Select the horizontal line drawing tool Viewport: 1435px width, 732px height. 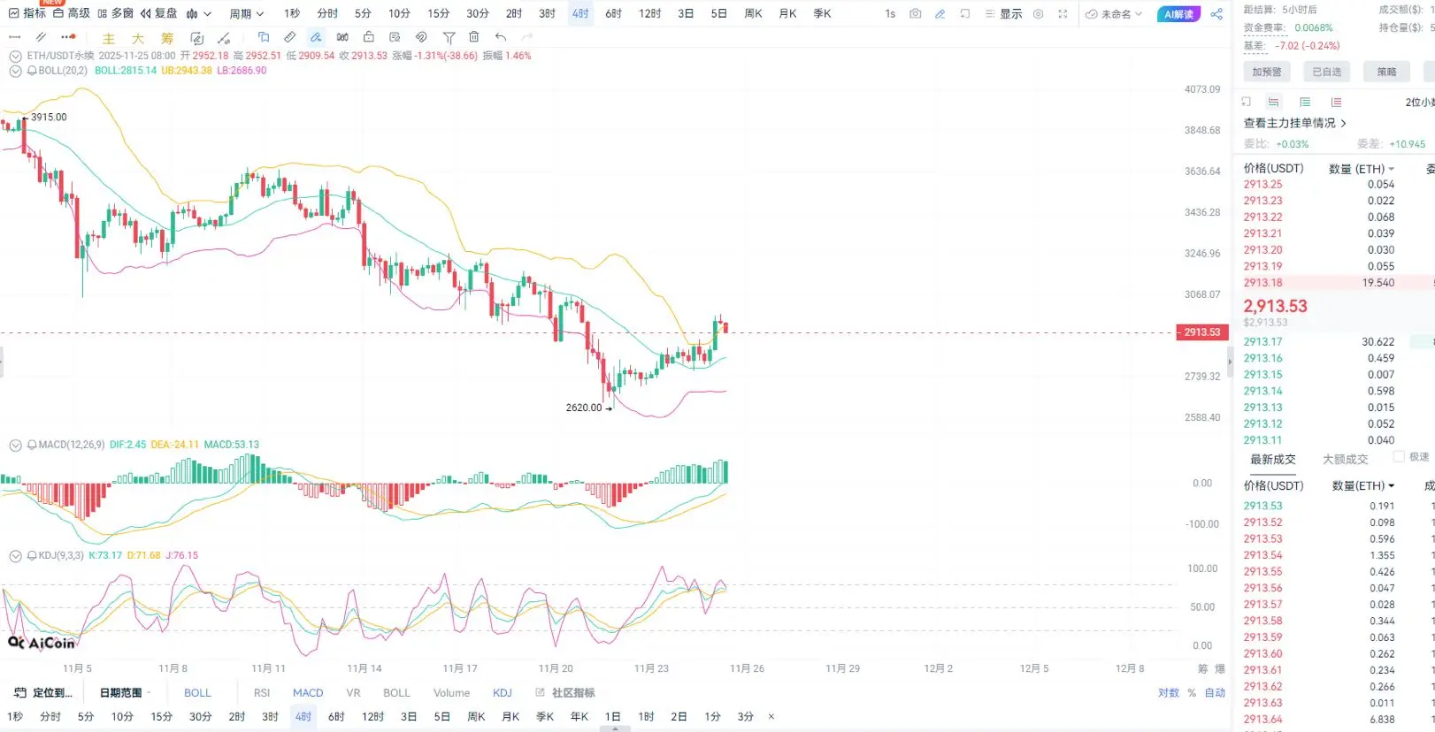pos(14,37)
